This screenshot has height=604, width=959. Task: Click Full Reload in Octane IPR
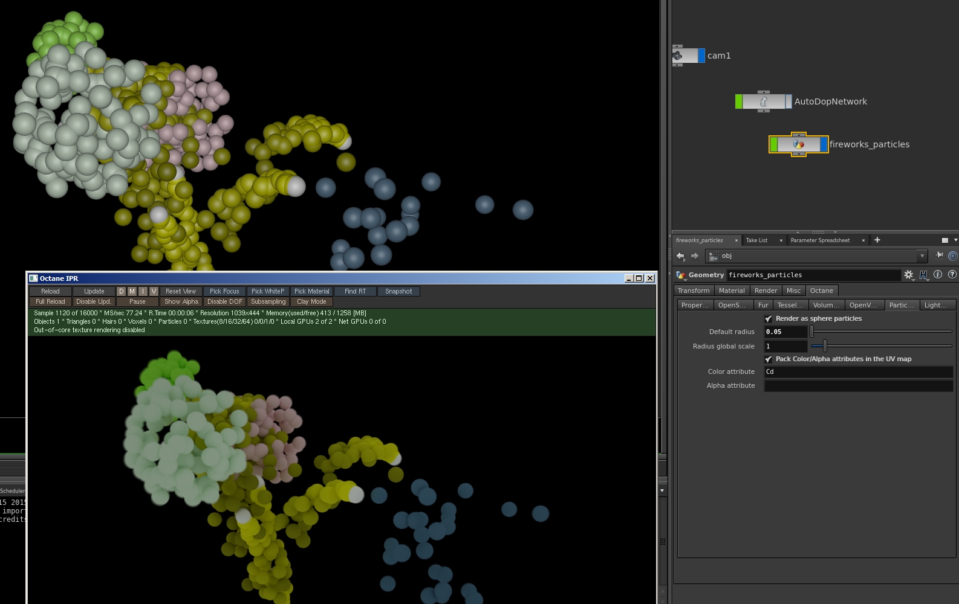point(50,301)
